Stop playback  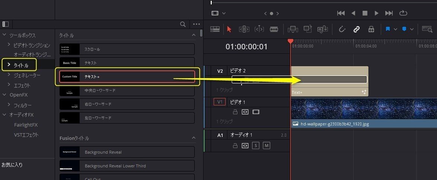point(365,13)
